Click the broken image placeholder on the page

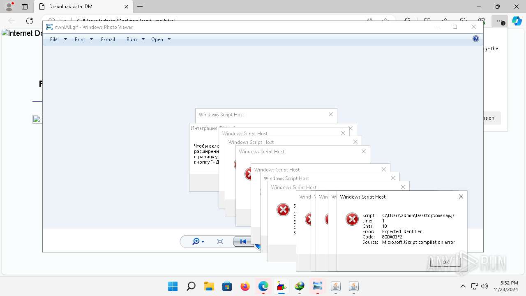[37, 119]
